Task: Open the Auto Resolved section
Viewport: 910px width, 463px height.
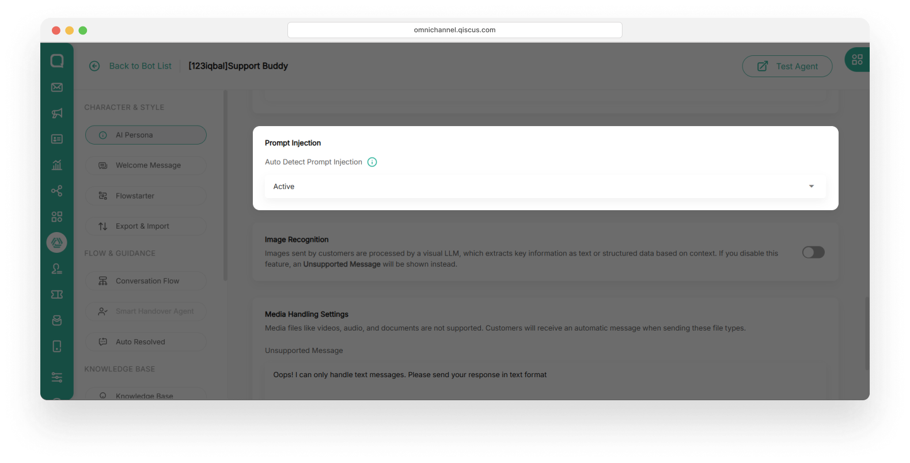Action: 146,342
